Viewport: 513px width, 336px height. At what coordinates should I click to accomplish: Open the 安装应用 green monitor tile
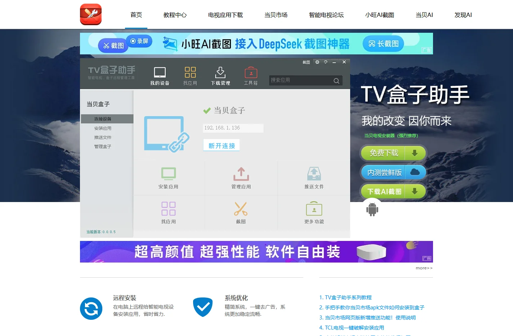169,178
